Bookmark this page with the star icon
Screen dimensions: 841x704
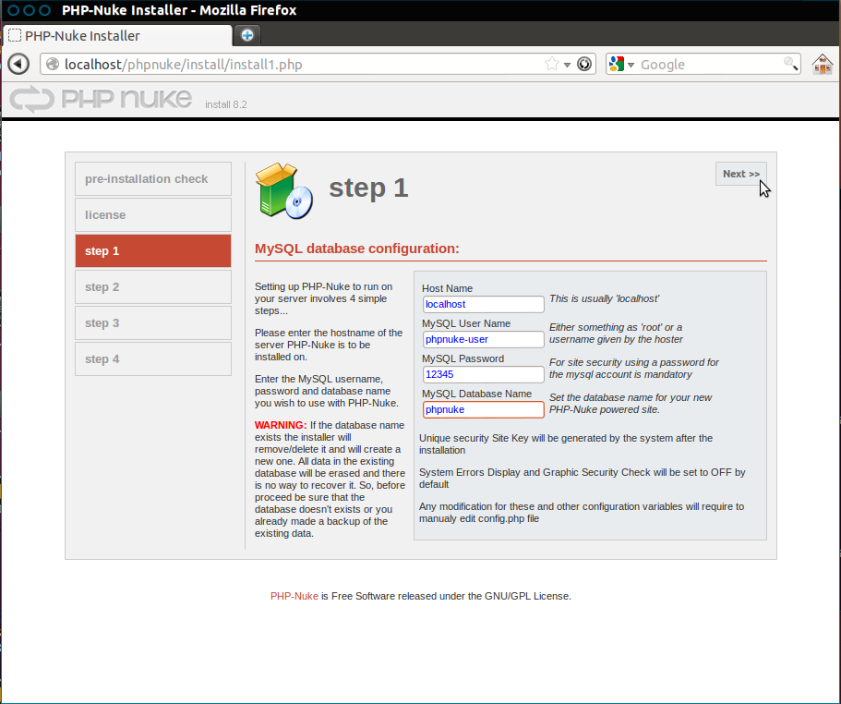(551, 65)
